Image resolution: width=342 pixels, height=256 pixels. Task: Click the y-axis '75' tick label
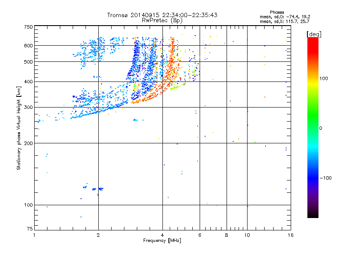click(x=30, y=229)
